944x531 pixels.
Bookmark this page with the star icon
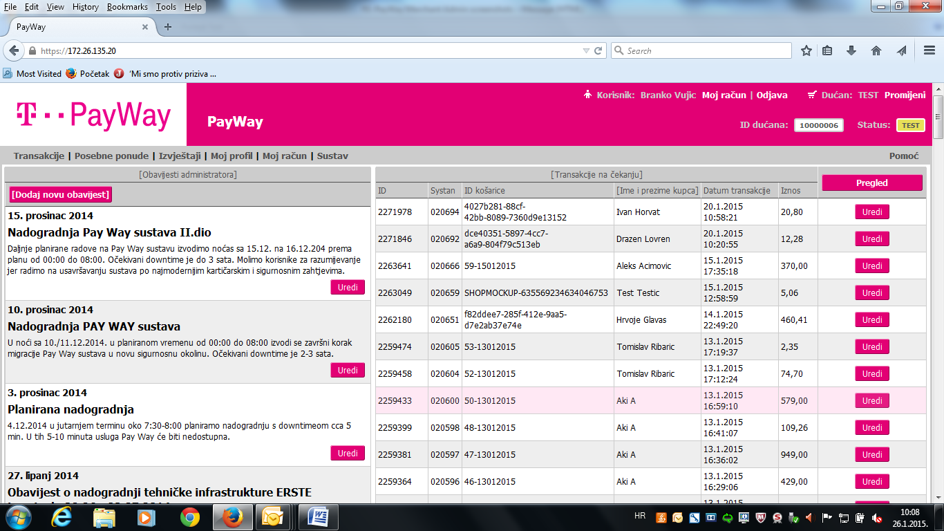806,50
